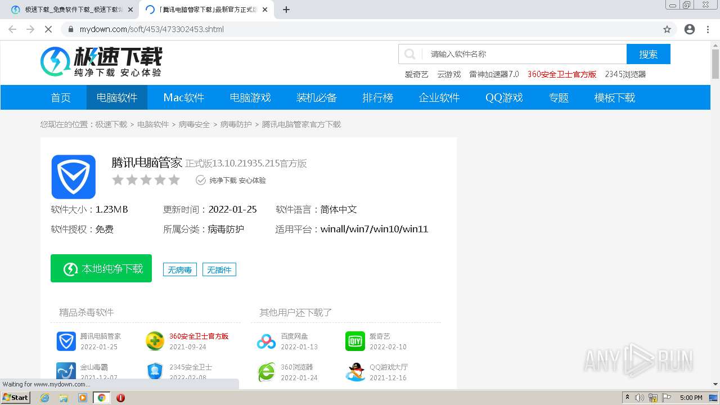
Task: Click the 爱奇艺 green icon
Action: (x=355, y=341)
